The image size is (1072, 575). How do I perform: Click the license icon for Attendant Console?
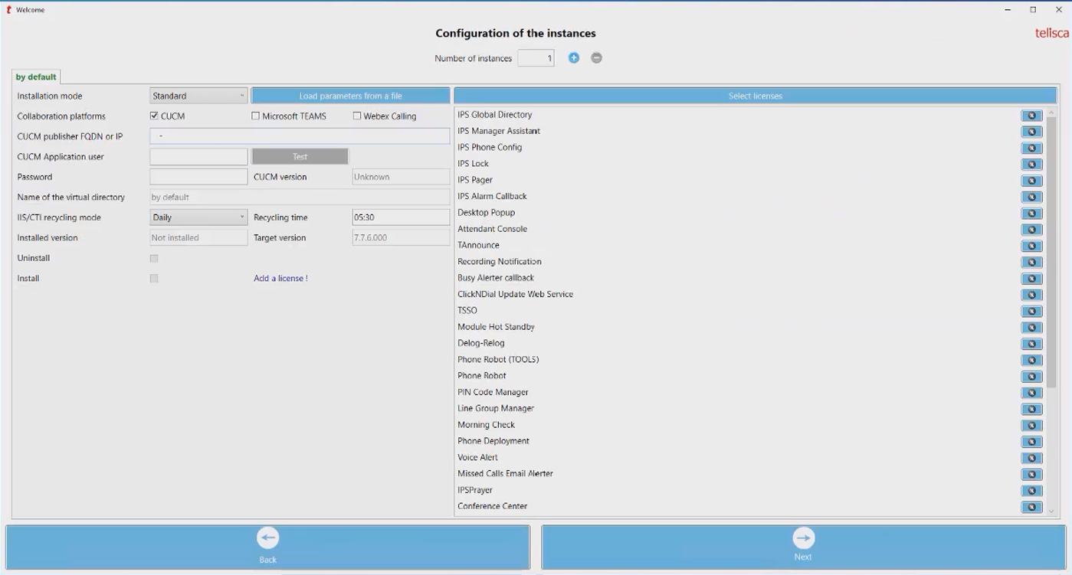coord(1031,230)
